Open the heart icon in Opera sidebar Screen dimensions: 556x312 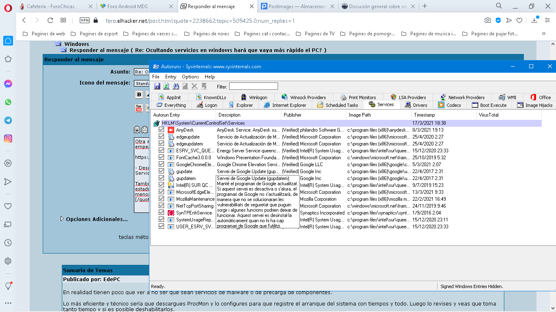(8, 206)
